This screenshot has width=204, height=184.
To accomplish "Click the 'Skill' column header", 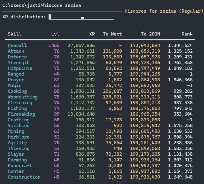I will pos(14,34).
